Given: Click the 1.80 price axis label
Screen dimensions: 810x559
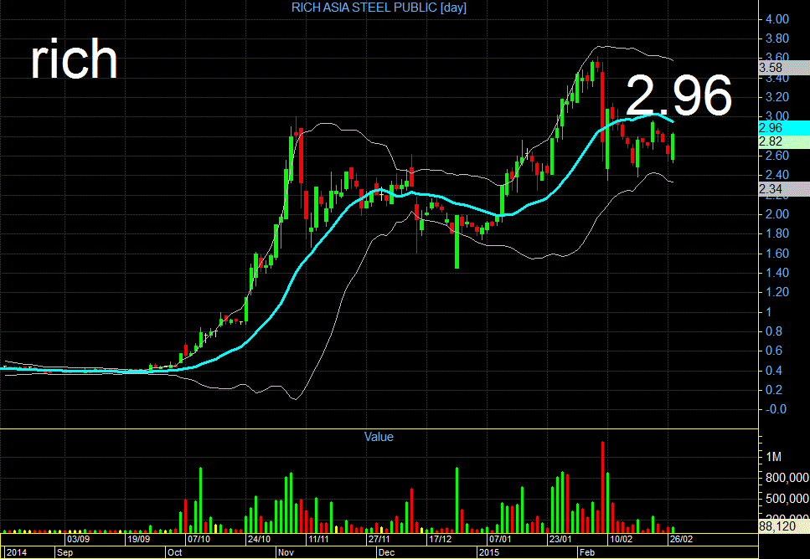Looking at the screenshot, I should (777, 233).
